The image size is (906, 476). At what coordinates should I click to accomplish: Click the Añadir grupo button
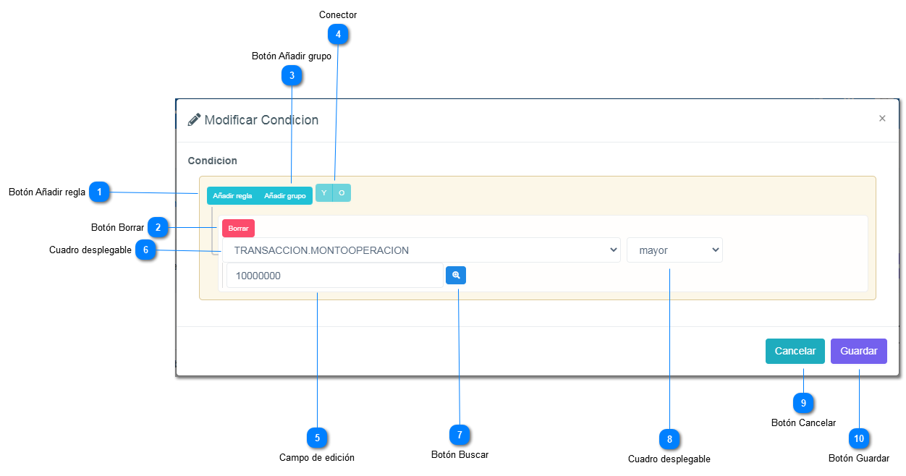[285, 196]
